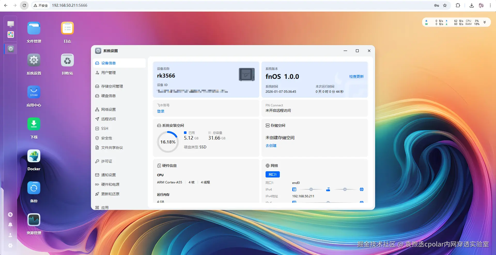Click the saved password key icon
The width and height of the screenshot is (496, 255).
tap(437, 5)
